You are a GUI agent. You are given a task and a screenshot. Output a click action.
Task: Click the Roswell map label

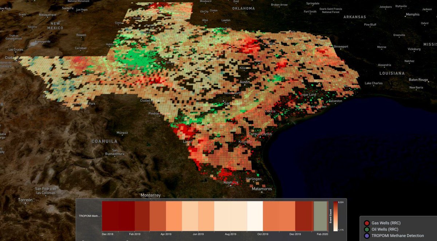point(82,35)
